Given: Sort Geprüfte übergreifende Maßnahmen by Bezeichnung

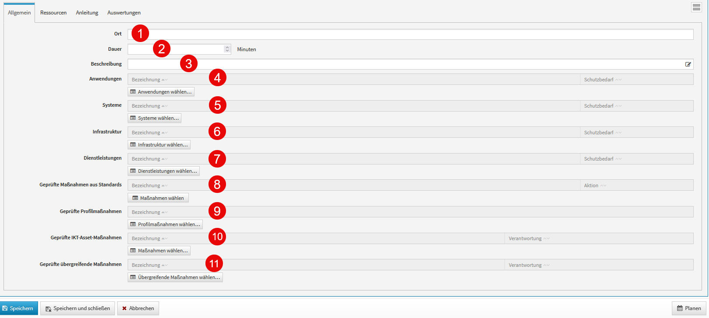Looking at the screenshot, I should coord(149,265).
